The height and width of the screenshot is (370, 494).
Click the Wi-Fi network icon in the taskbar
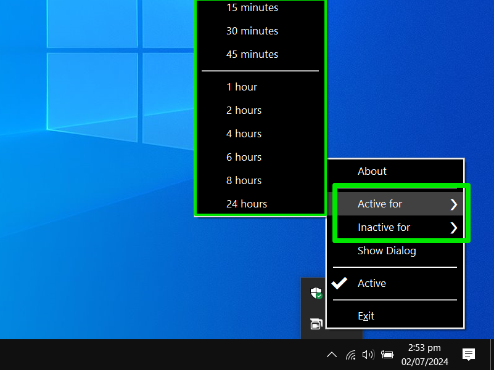350,355
